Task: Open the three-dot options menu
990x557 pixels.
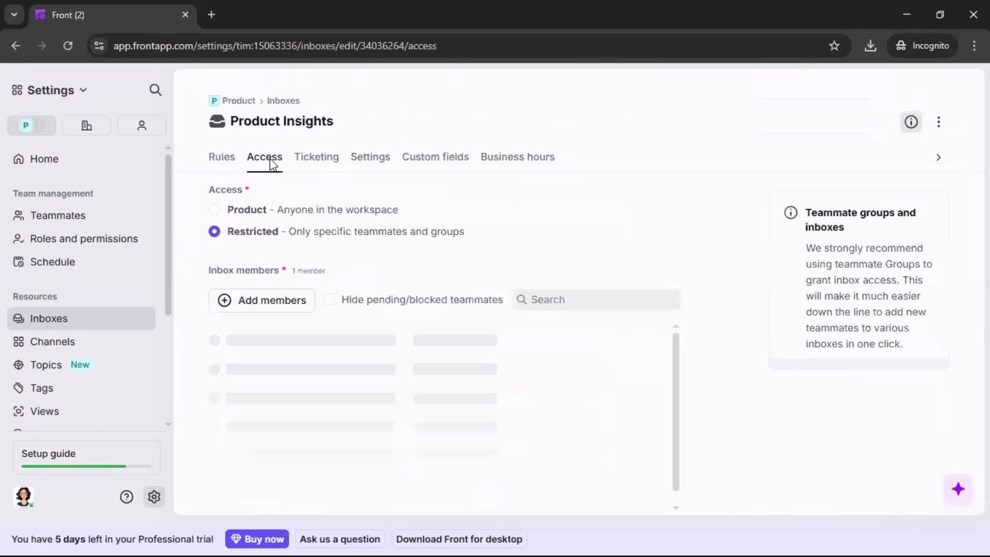Action: click(939, 122)
